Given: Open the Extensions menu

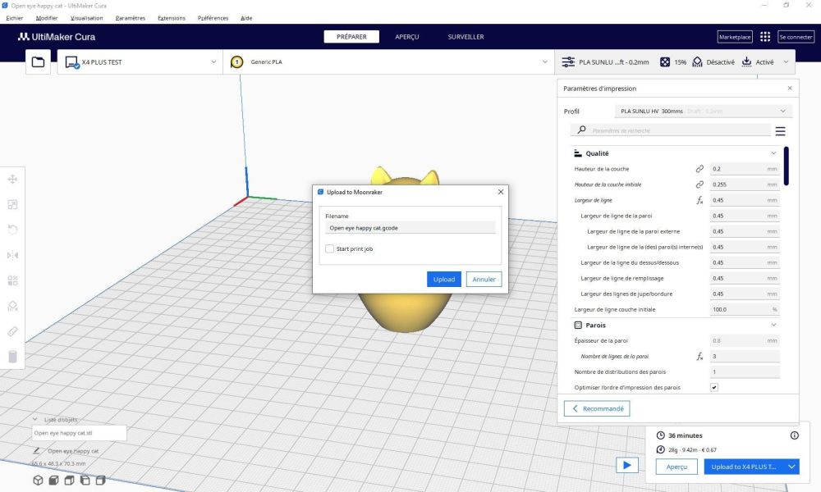Looking at the screenshot, I should [x=172, y=18].
